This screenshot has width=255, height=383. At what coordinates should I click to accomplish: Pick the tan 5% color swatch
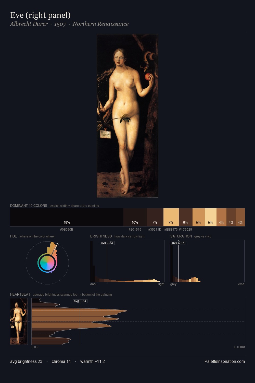[198, 217]
